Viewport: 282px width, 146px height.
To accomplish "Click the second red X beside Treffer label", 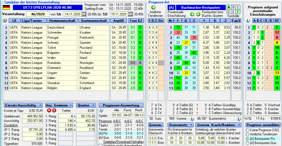I will tap(54, 110).
